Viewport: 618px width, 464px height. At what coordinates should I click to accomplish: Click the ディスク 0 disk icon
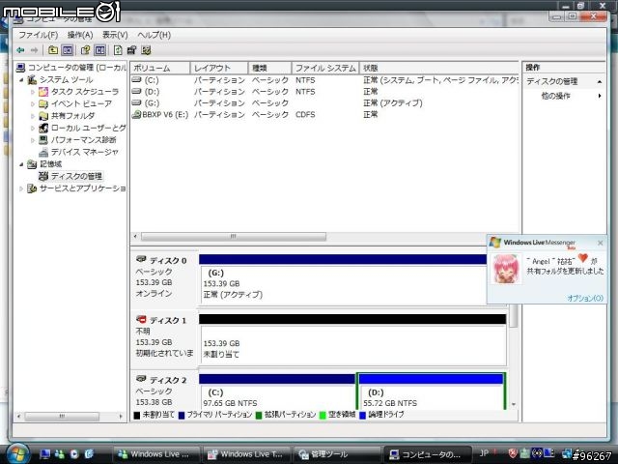[141, 259]
